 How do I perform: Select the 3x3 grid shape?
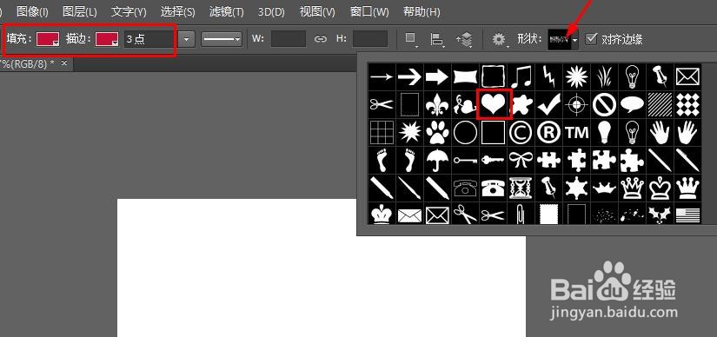382,133
